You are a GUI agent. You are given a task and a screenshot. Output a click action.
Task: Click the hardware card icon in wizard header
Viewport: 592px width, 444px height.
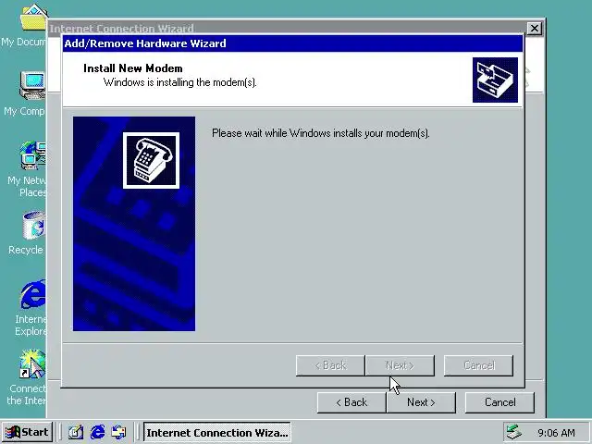point(495,80)
